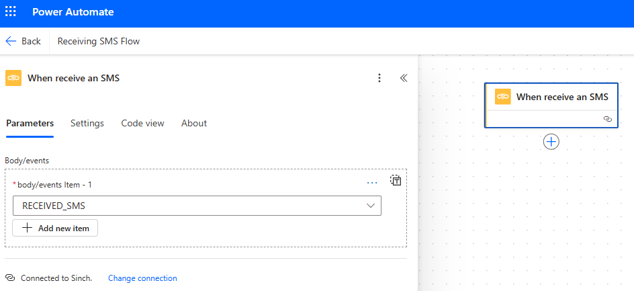The image size is (634, 291).
Task: Click the connection icon beside Connected to Sinch
Action: point(10,278)
